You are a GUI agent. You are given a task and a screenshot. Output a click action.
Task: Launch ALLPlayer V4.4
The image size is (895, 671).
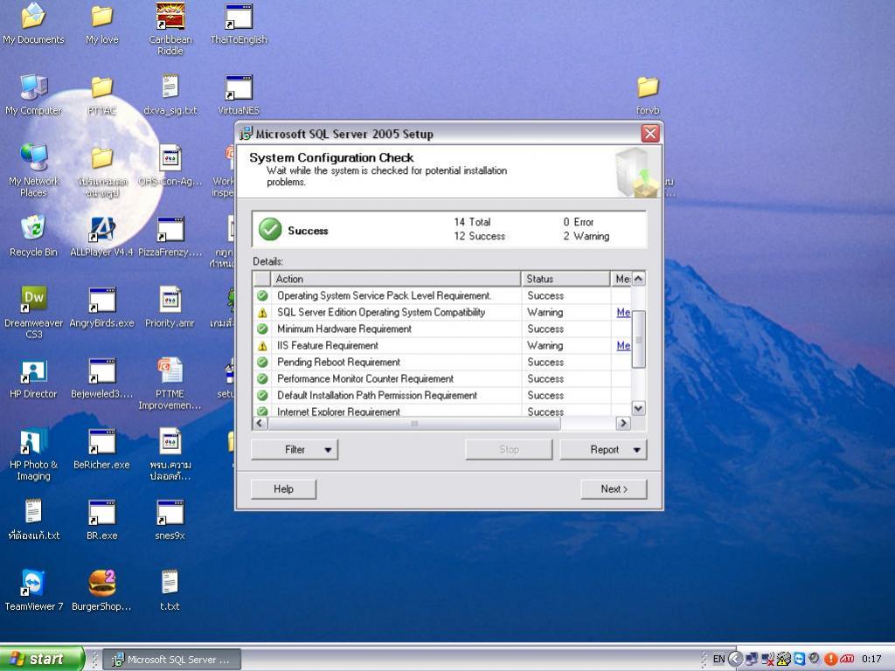(x=102, y=236)
